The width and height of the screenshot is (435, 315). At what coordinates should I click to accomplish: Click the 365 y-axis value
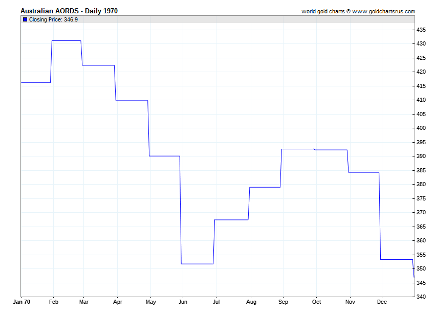[x=421, y=227]
